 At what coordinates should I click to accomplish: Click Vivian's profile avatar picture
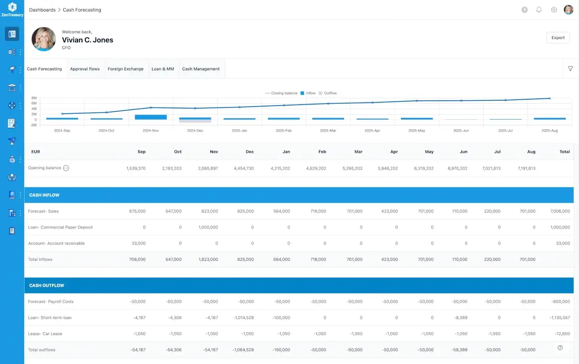[x=43, y=40]
